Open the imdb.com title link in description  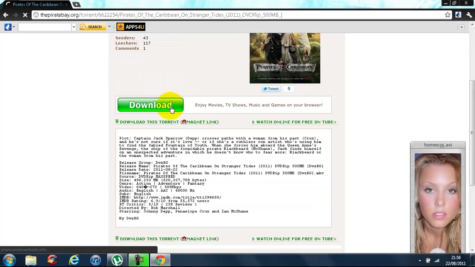tap(177, 197)
